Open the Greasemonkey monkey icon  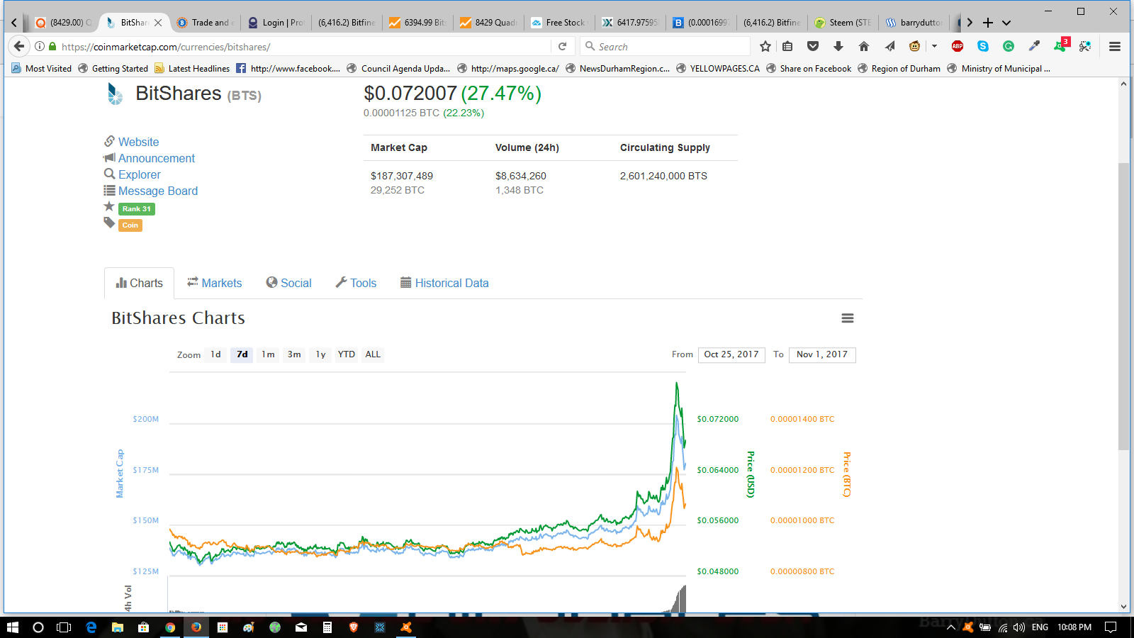(915, 47)
